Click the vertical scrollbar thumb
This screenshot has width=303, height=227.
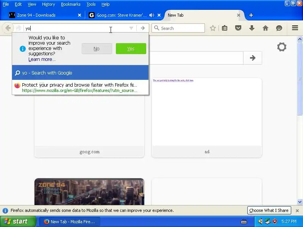click(x=300, y=79)
